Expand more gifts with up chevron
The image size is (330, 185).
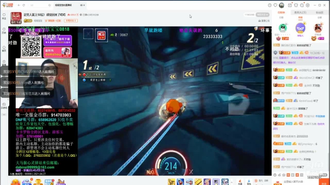click(x=232, y=182)
